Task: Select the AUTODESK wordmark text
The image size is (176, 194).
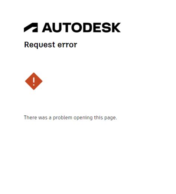Action: (81, 27)
